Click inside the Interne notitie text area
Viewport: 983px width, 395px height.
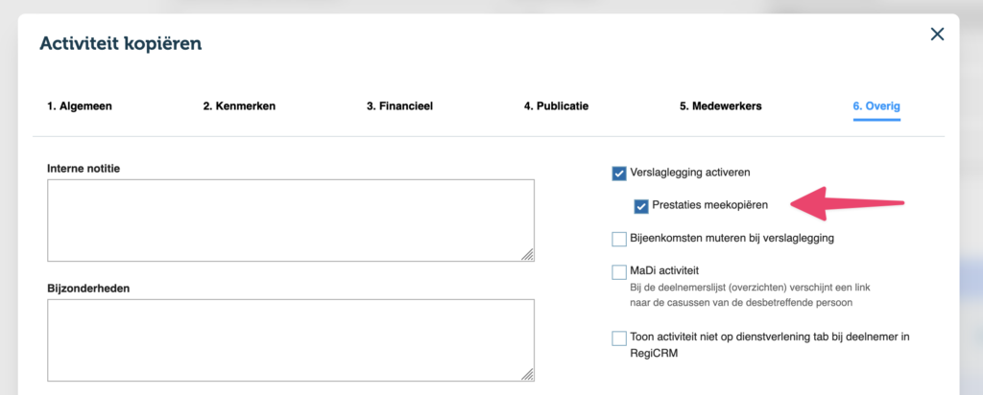coord(290,220)
